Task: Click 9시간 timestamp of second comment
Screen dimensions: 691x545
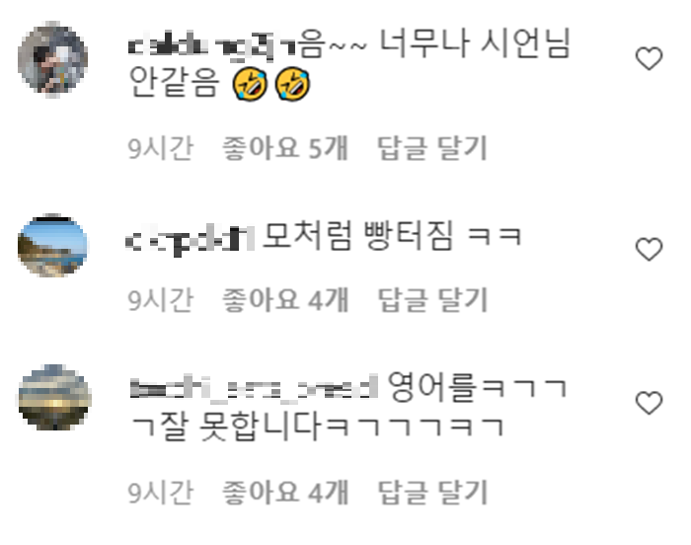Action: pyautogui.click(x=160, y=300)
